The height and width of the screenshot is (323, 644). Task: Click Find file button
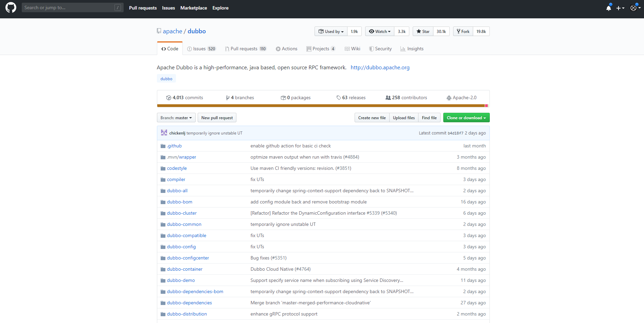coord(429,118)
